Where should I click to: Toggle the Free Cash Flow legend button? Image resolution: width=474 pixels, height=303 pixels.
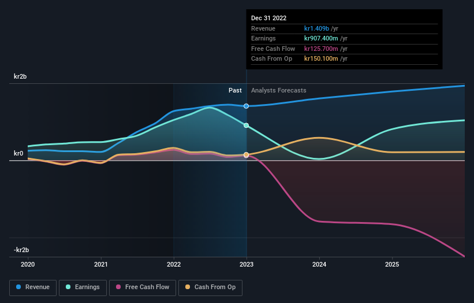(x=143, y=287)
